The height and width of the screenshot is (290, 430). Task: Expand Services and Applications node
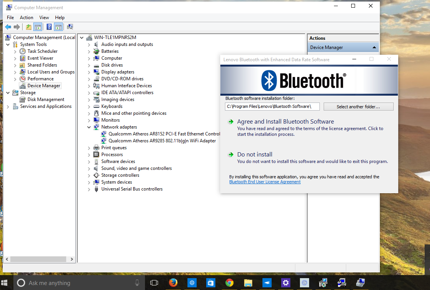pos(8,106)
